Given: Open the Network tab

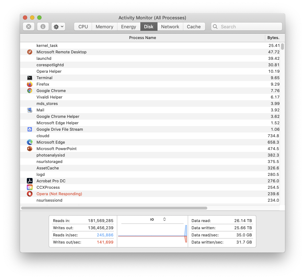Looking at the screenshot, I should pos(170,27).
